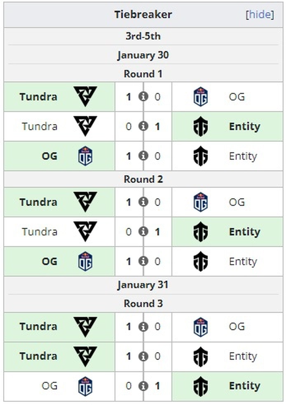Screen dimensions: 286x405
Task: Click OG logo in Round 1 first match
Action: tap(201, 97)
